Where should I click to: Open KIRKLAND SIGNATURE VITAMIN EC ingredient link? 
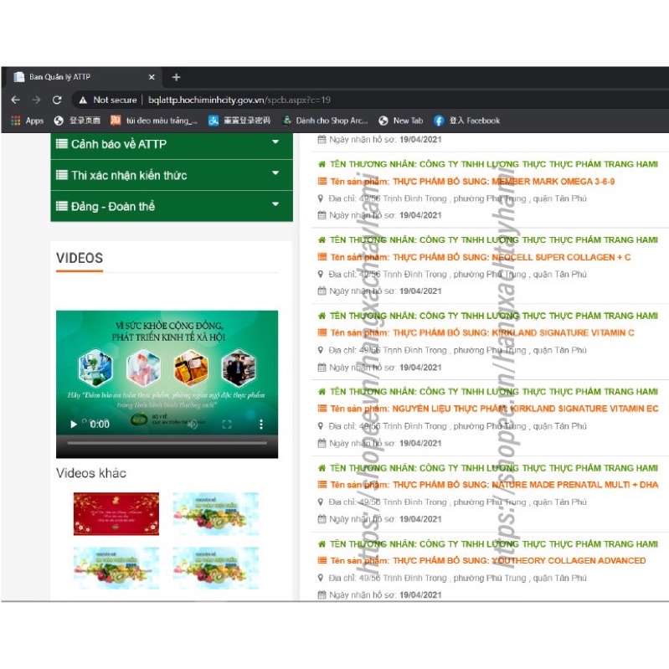[494, 409]
